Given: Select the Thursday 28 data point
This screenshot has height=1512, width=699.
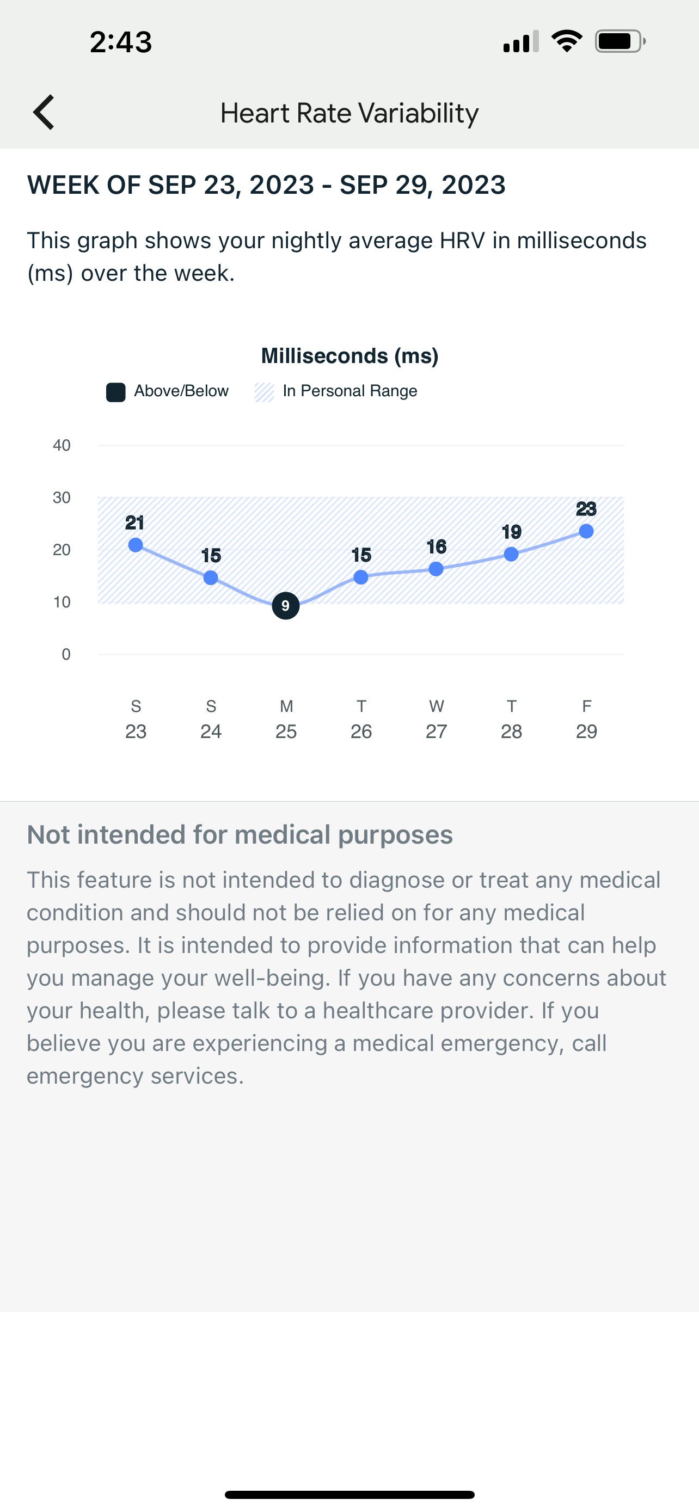Looking at the screenshot, I should tap(511, 554).
